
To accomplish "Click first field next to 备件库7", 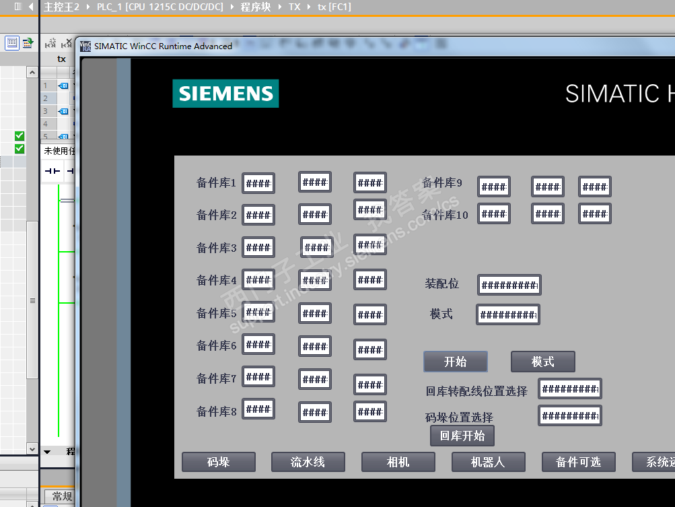I will point(258,376).
